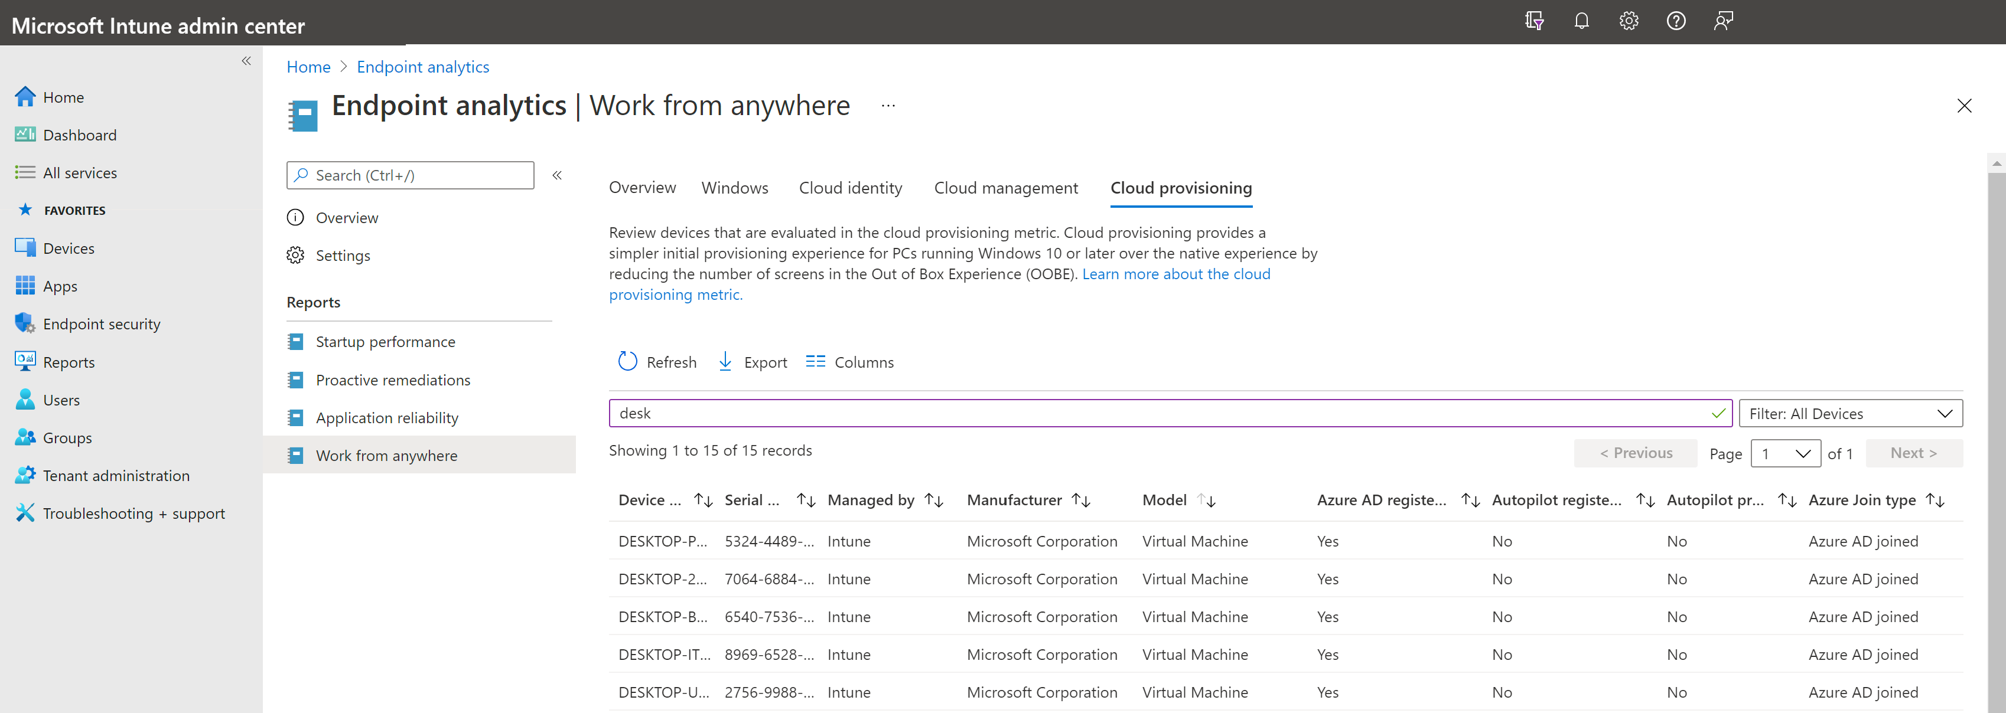Clear the desk search input field

[1714, 413]
